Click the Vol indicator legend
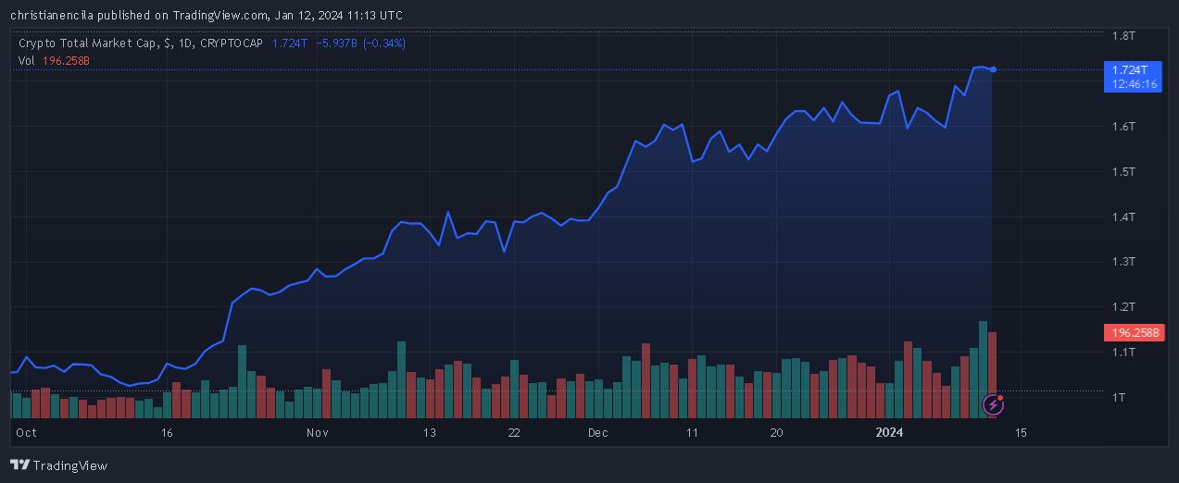 (x=54, y=60)
